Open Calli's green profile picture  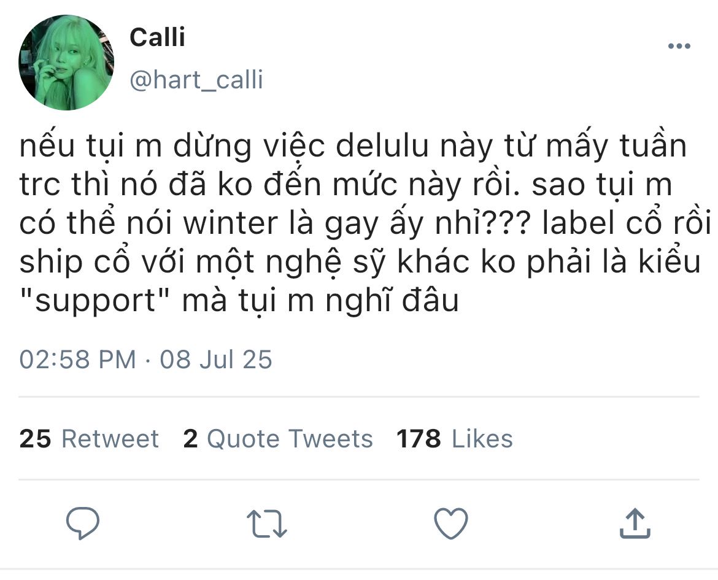(66, 63)
